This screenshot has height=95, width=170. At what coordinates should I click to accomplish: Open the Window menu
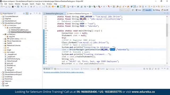pyautogui.click(x=49, y=4)
